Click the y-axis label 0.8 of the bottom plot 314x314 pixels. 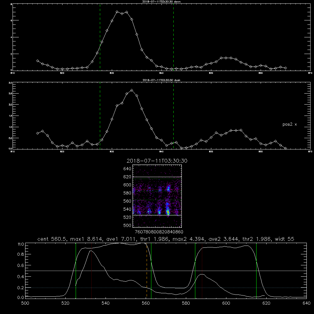tap(21, 254)
